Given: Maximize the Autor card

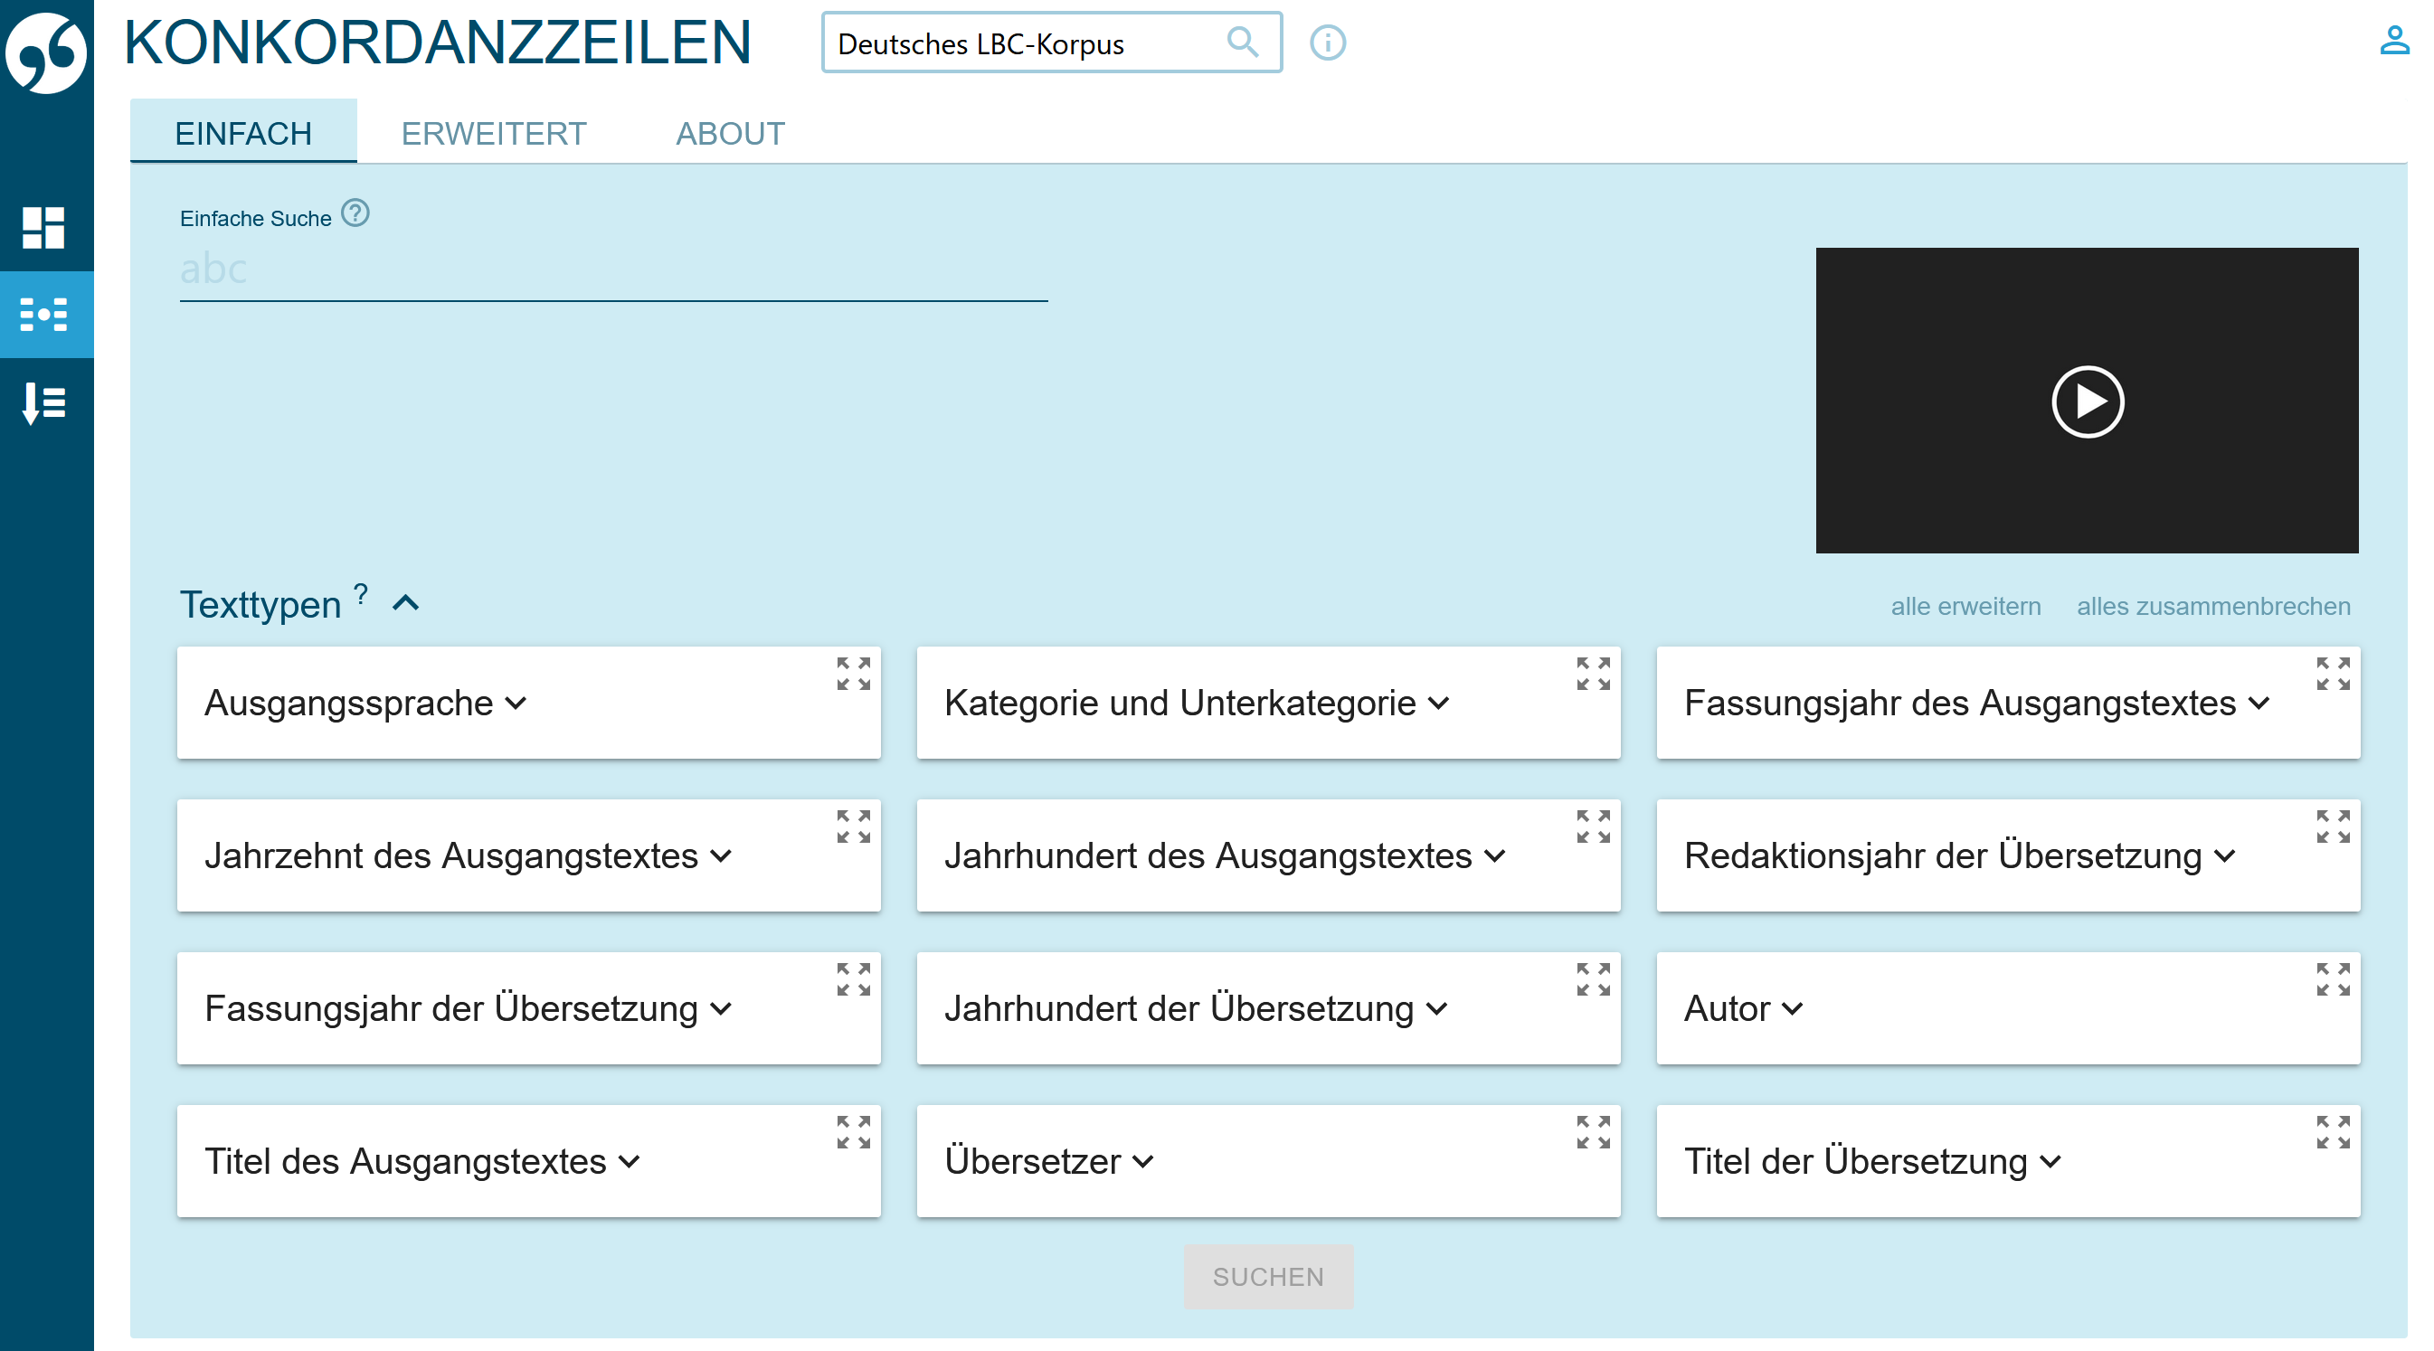Looking at the screenshot, I should pos(2333,979).
